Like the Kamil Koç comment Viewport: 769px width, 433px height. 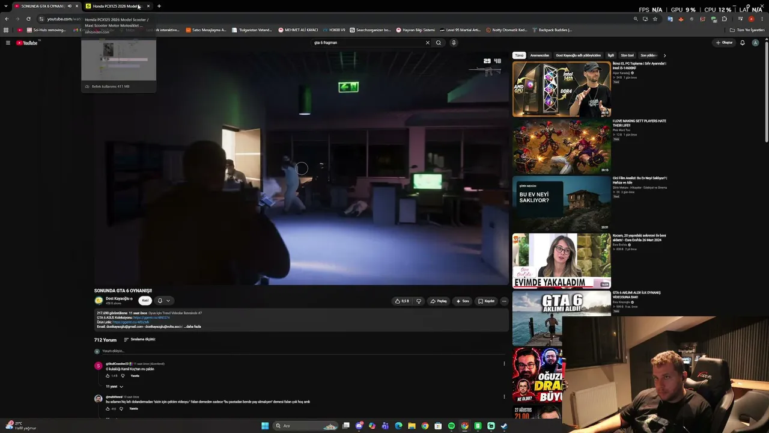108,376
